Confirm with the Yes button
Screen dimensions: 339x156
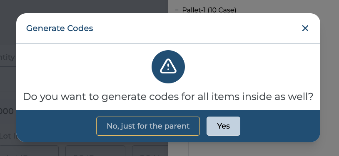tap(223, 126)
